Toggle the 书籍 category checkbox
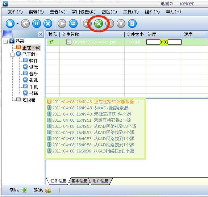Screen dimensions: 208x197 (25, 93)
